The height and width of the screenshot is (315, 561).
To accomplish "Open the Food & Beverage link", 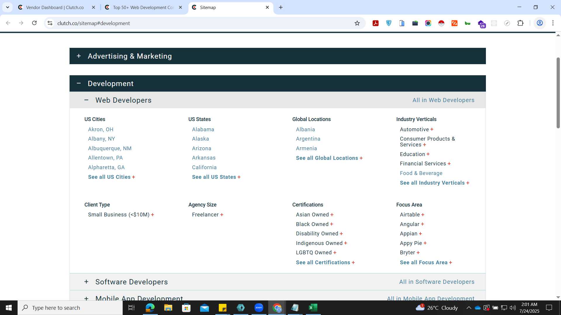I will (421, 173).
